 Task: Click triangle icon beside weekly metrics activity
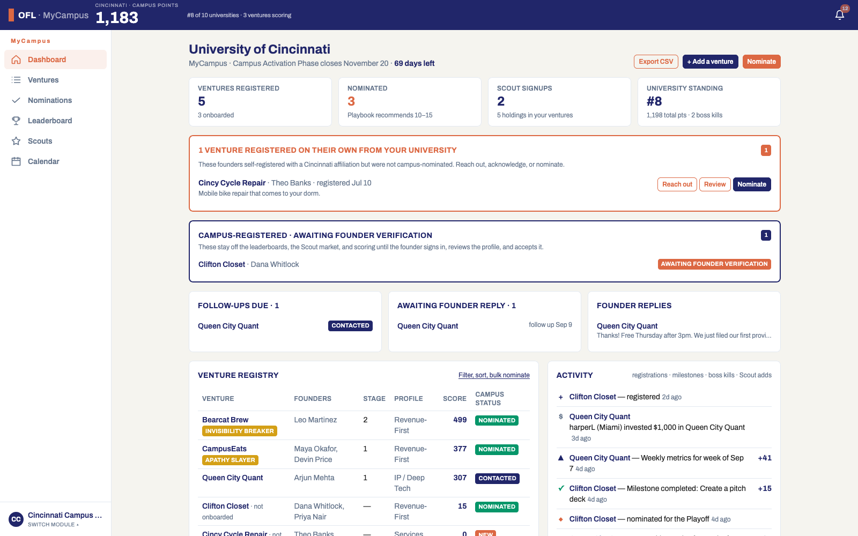click(561, 458)
